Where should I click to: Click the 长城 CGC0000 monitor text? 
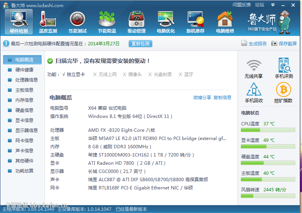click(x=117, y=171)
